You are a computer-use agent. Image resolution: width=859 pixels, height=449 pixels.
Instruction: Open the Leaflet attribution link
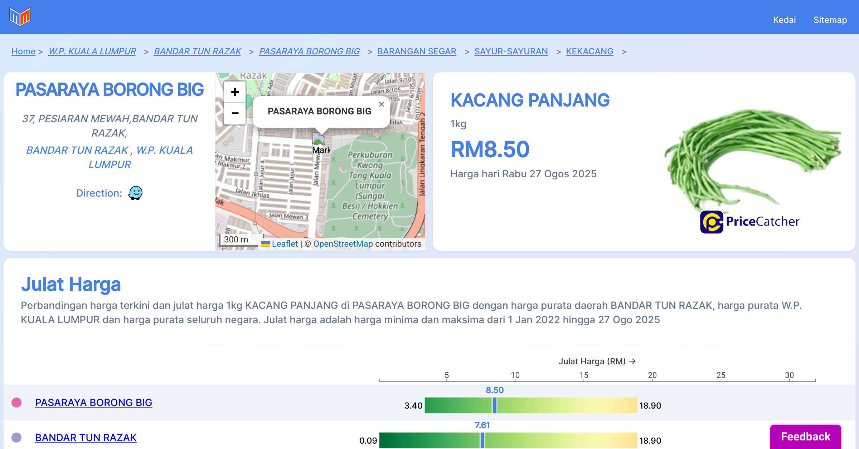(x=285, y=244)
